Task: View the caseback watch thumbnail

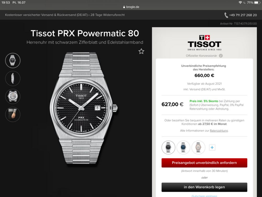Action: coord(13,96)
